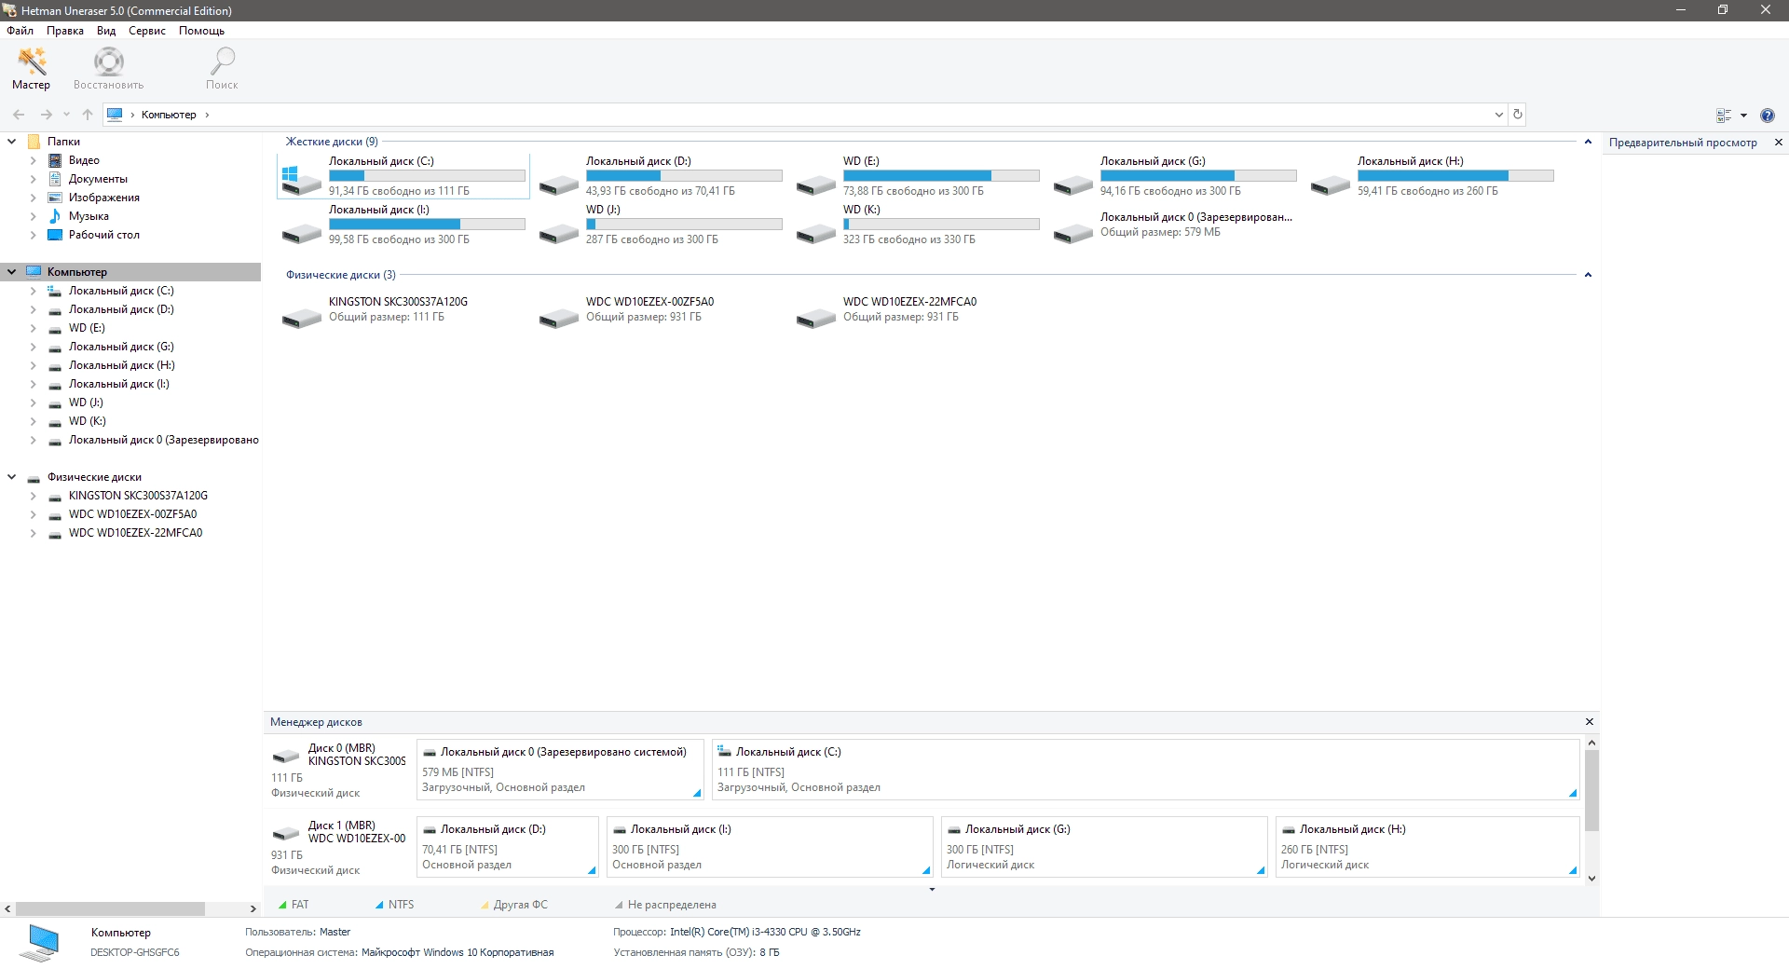This screenshot has height=969, width=1789.
Task: Click Диск 0 (MBR) KINGSTON in disk manager
Action: (340, 770)
